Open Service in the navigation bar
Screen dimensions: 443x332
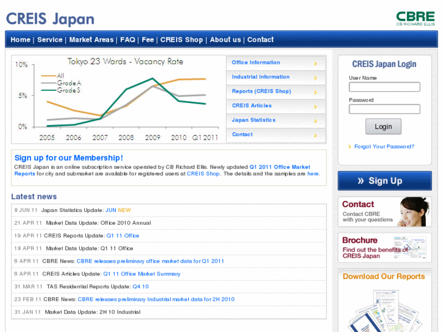[50, 40]
